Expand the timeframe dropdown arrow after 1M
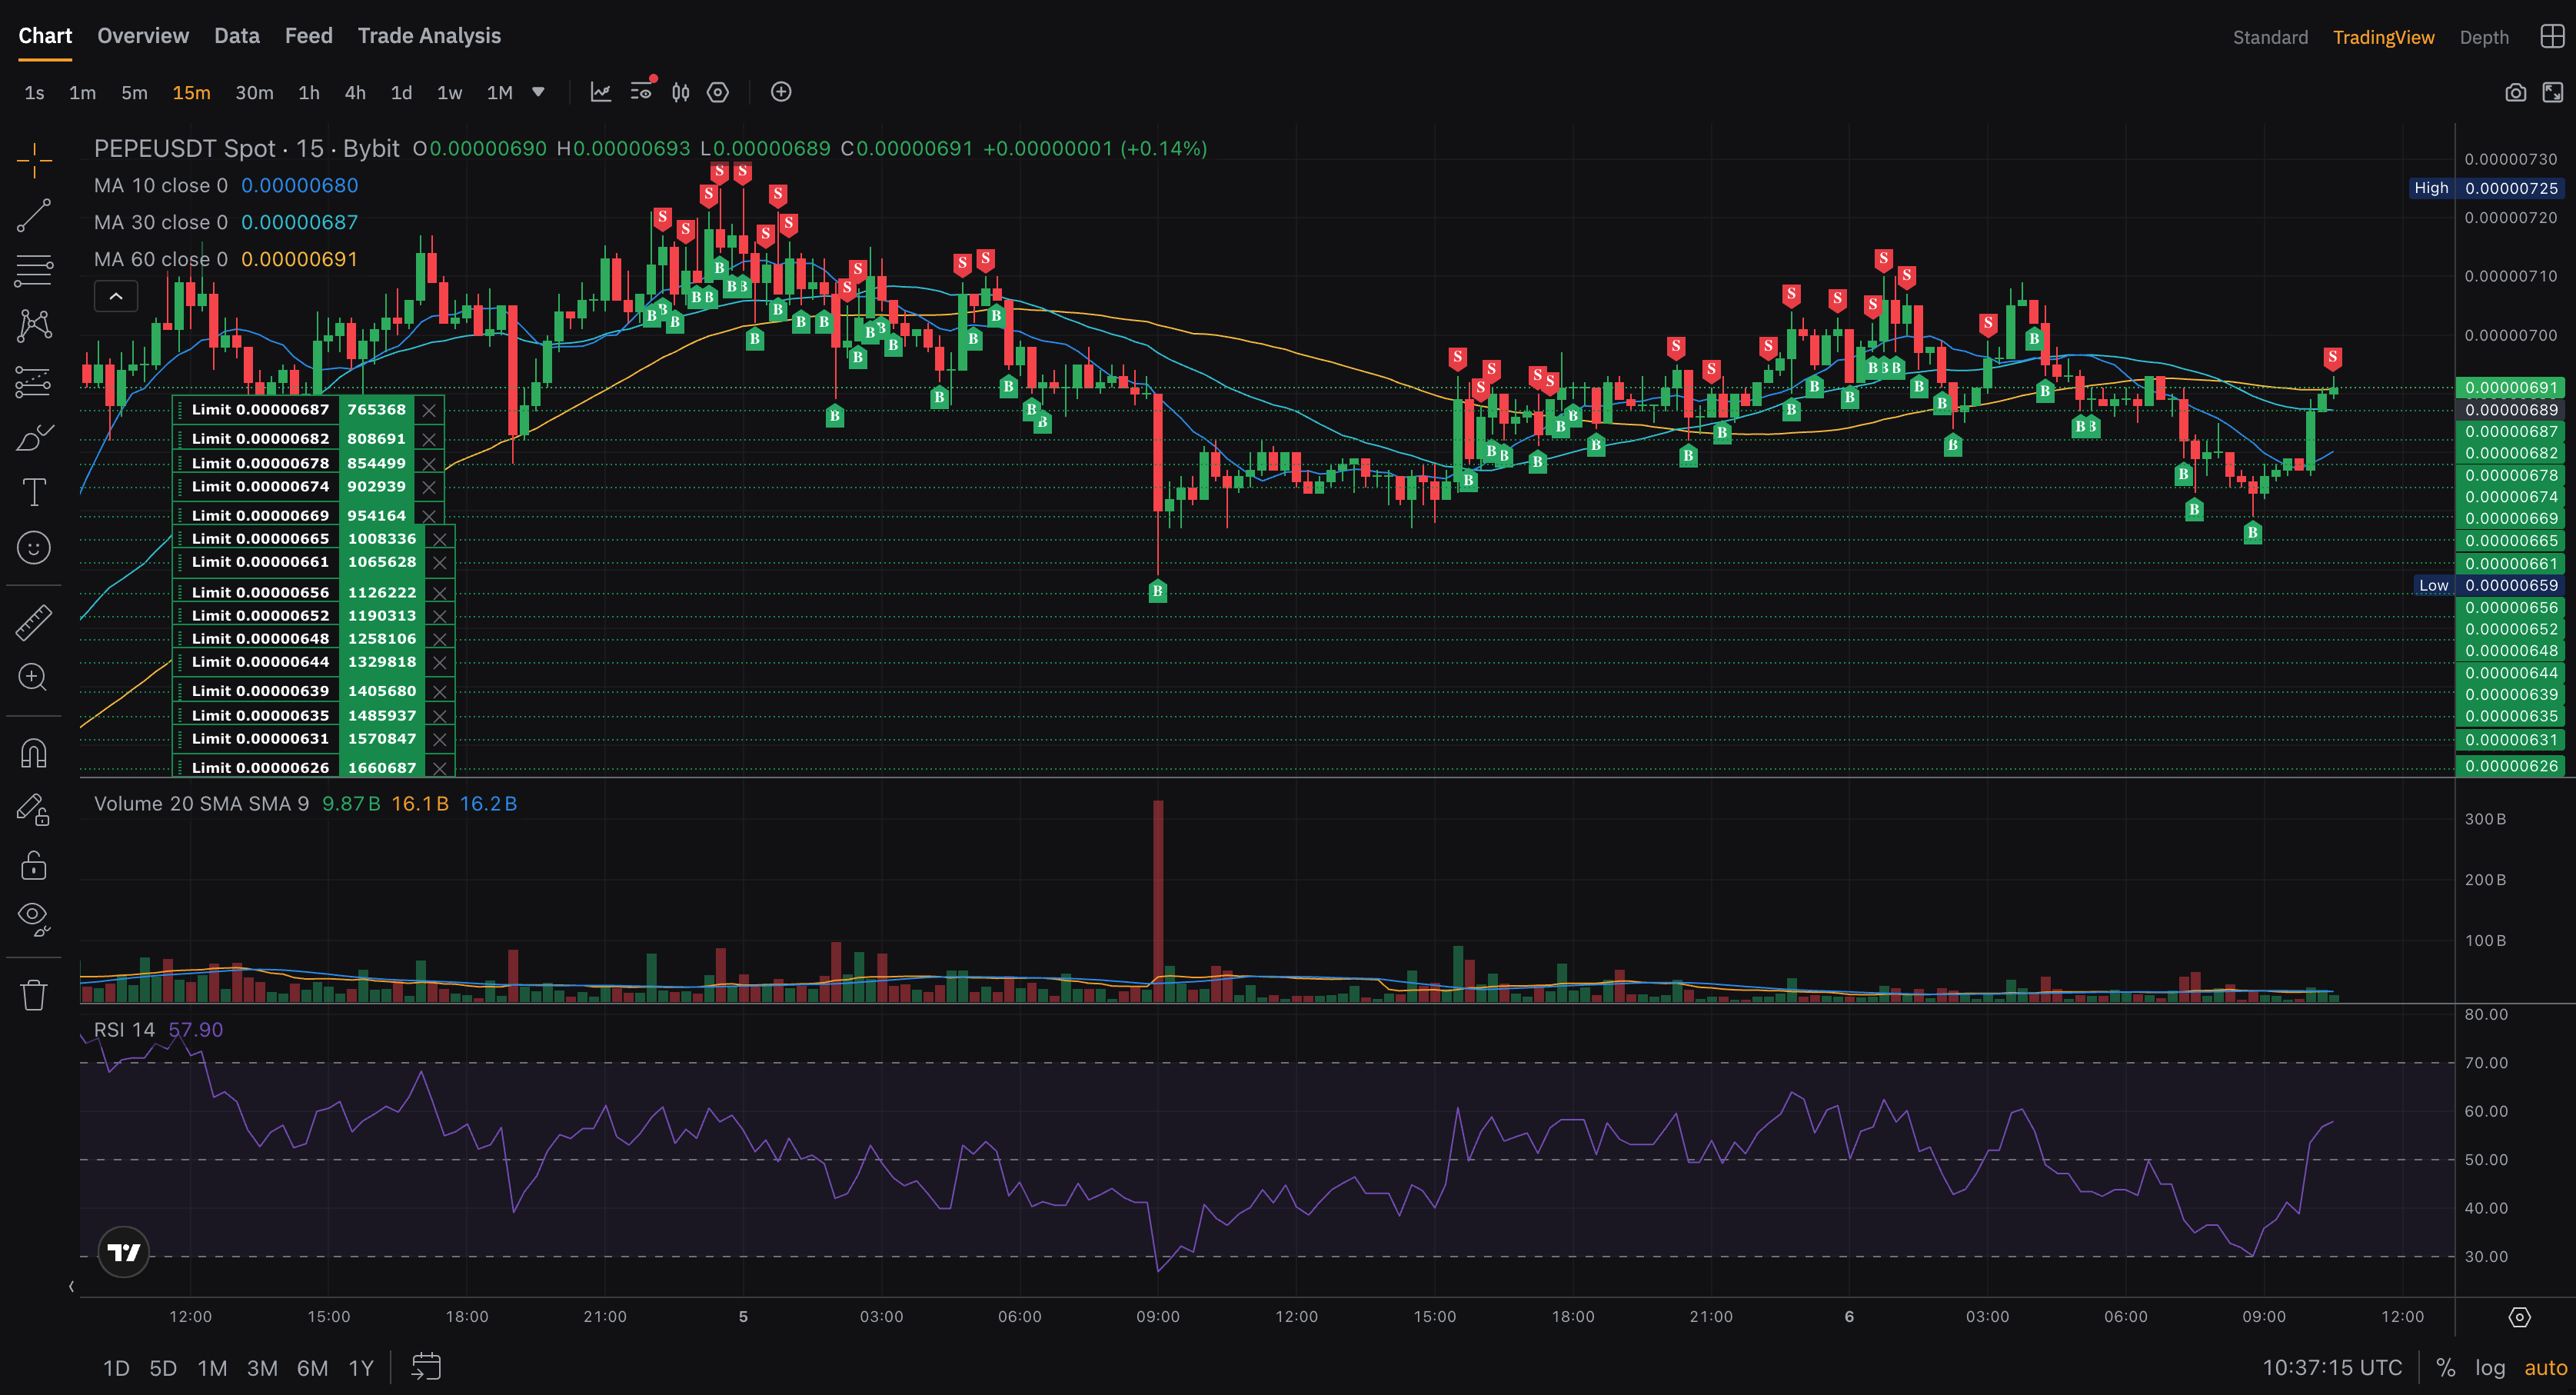The height and width of the screenshot is (1395, 2576). (x=538, y=92)
